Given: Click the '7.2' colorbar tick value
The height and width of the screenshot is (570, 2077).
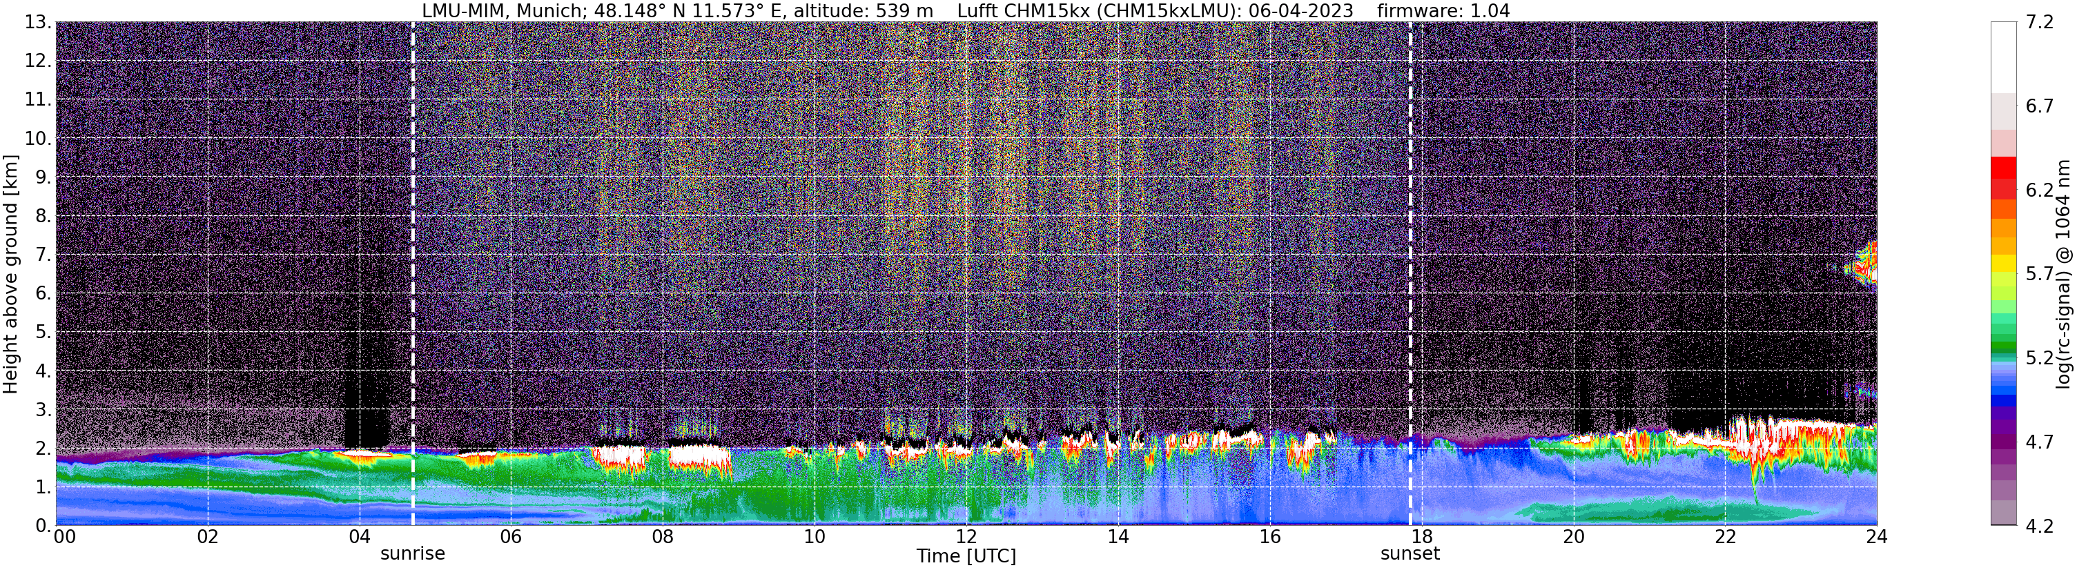Looking at the screenshot, I should [x=2040, y=23].
